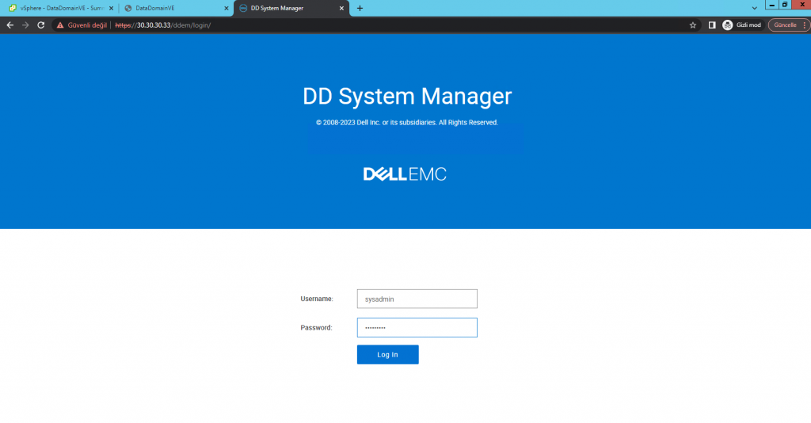Viewport: 811px width, 423px height.
Task: Open the browser side panel icon
Action: tap(712, 25)
